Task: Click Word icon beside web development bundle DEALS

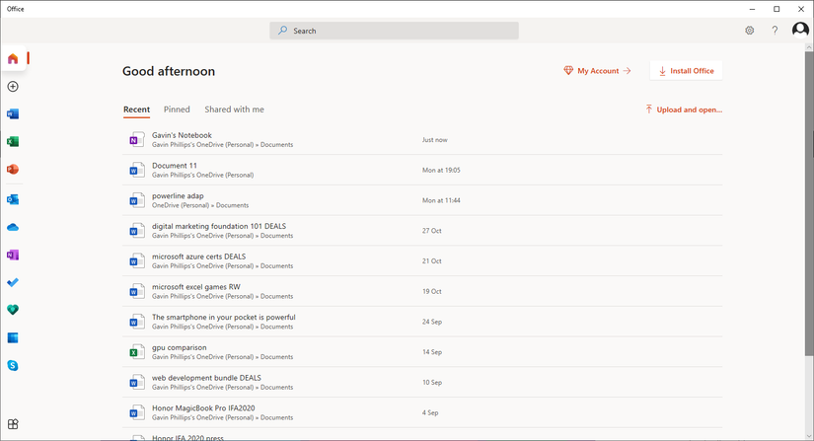Action: (136, 383)
